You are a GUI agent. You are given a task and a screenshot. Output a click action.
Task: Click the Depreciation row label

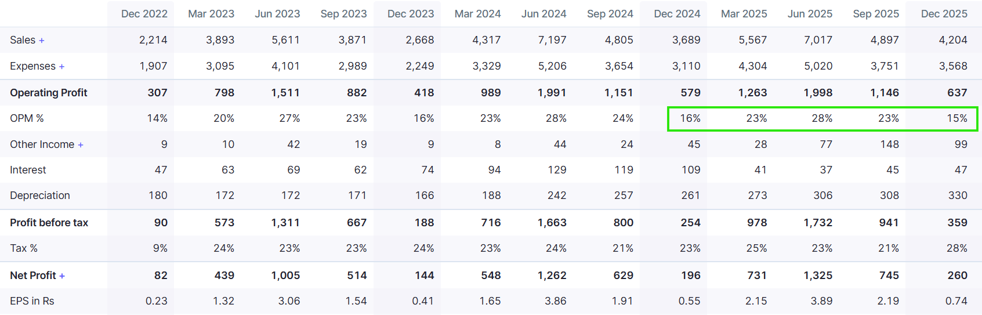tap(40, 195)
